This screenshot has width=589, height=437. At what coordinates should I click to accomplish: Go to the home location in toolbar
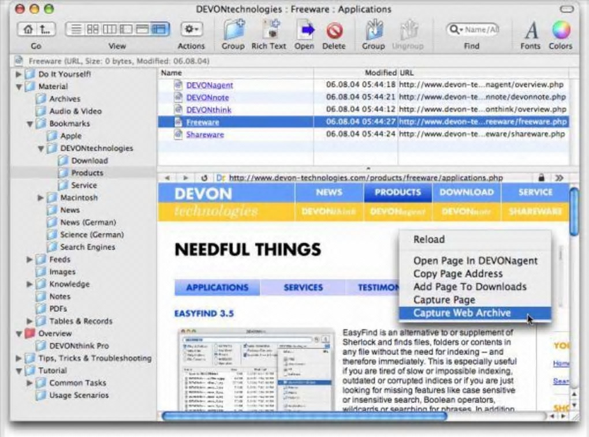pyautogui.click(x=28, y=29)
